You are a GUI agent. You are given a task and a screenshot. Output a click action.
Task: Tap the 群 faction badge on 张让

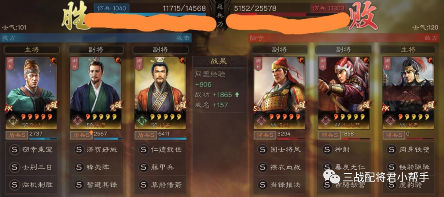pos(12,121)
